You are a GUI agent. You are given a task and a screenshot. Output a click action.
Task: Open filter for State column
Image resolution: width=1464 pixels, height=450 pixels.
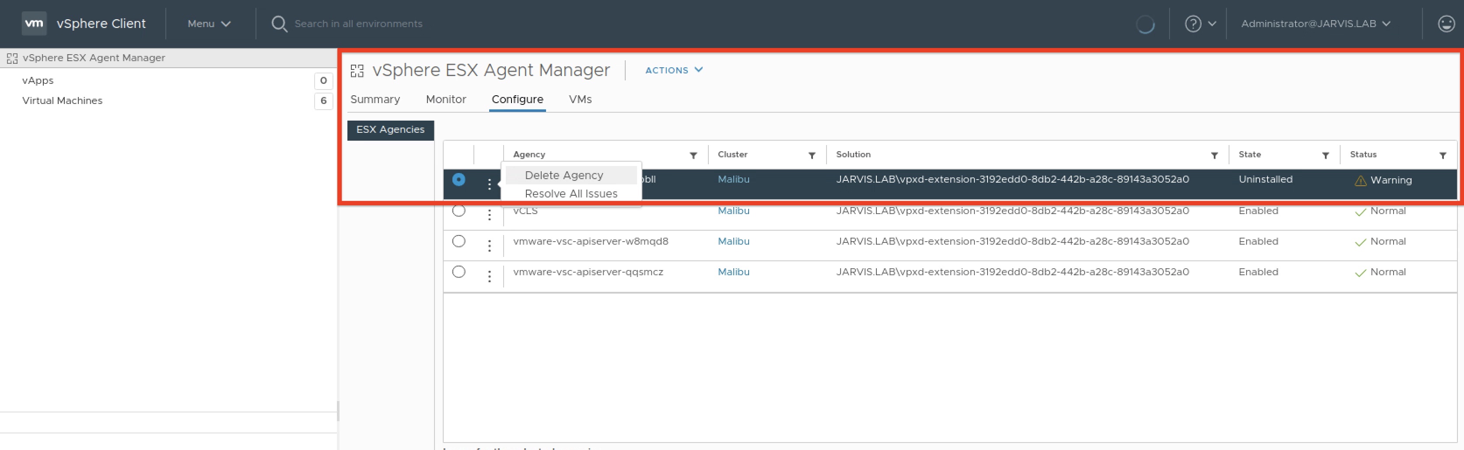pyautogui.click(x=1325, y=155)
